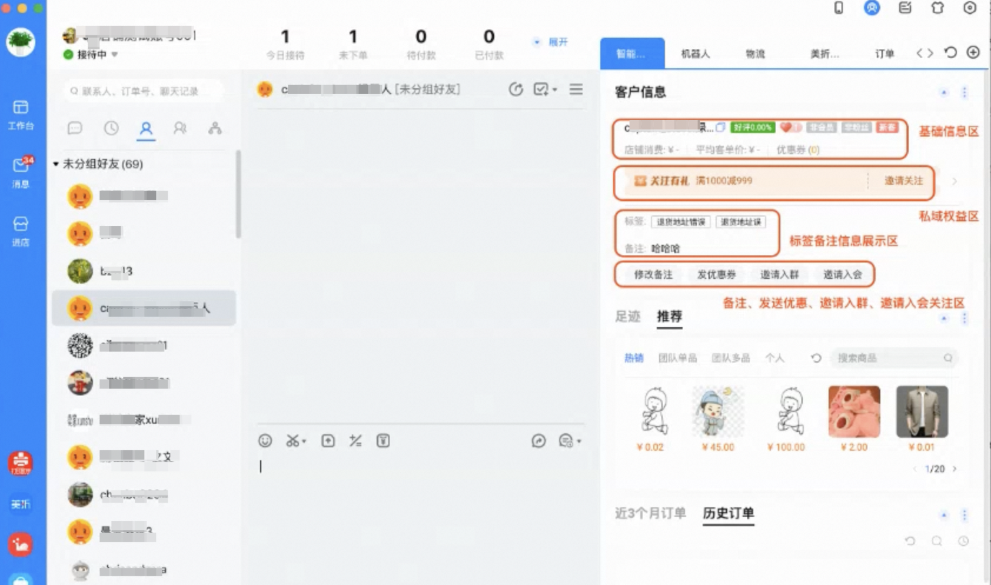
Task: Select the 个人 product filter
Action: (774, 358)
